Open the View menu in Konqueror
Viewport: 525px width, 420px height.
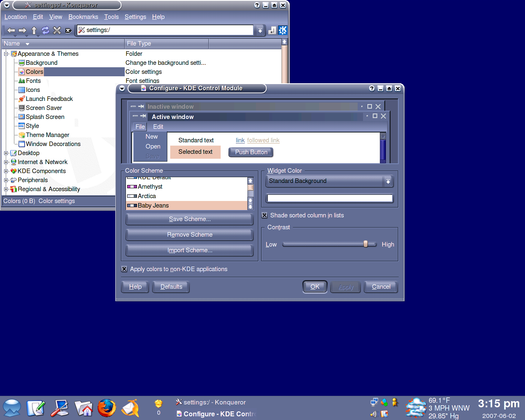pos(56,17)
